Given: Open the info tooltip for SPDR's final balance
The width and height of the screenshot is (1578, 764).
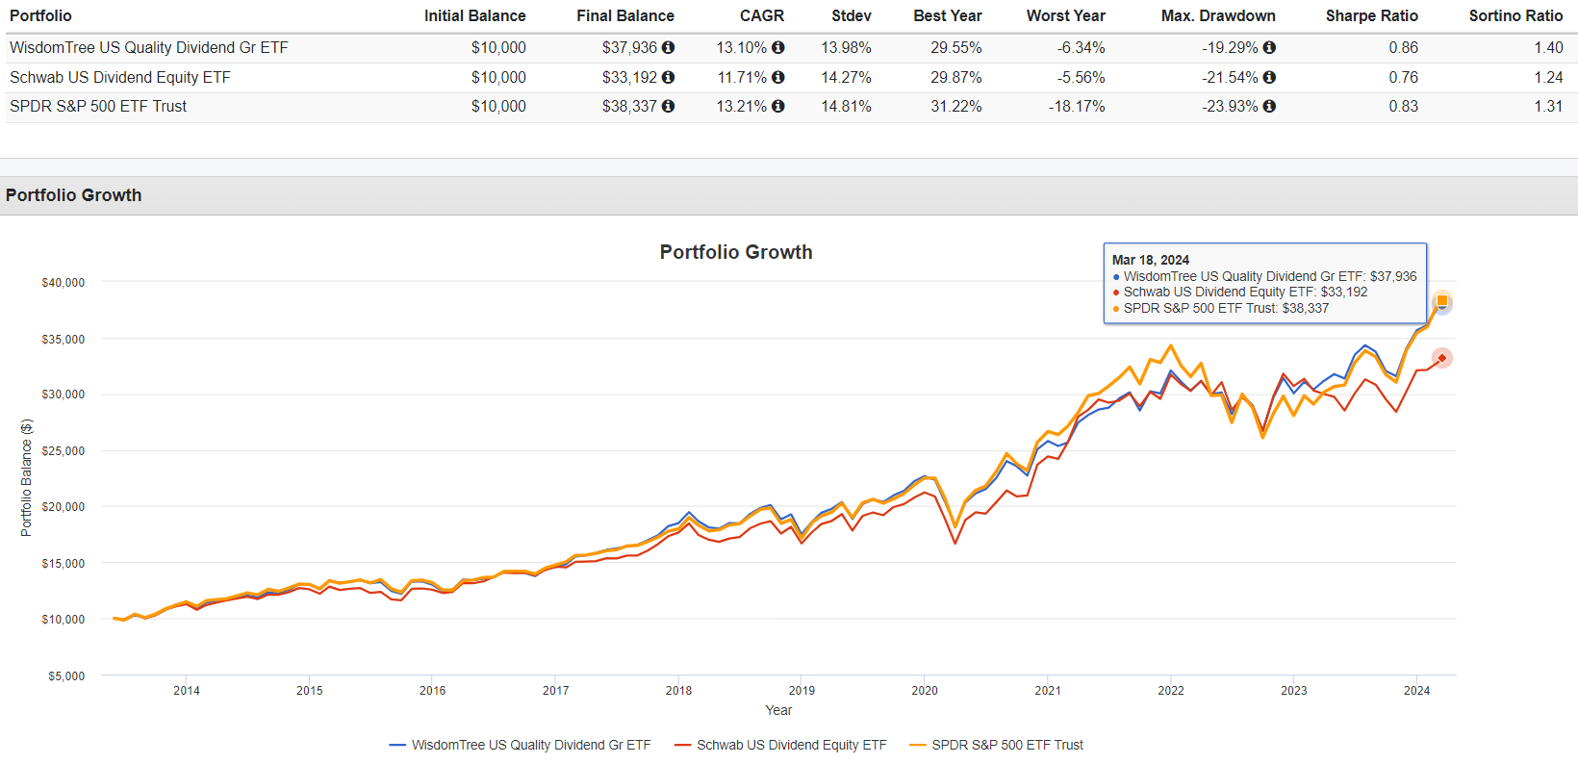Looking at the screenshot, I should [670, 107].
